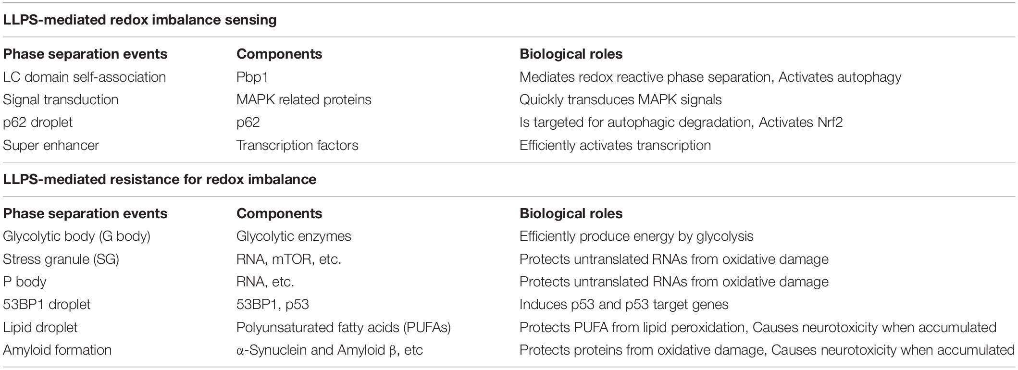The height and width of the screenshot is (370, 1018).
Task: Select the 'Glycolytic body (G body)' cell
Action: pyautogui.click(x=76, y=236)
